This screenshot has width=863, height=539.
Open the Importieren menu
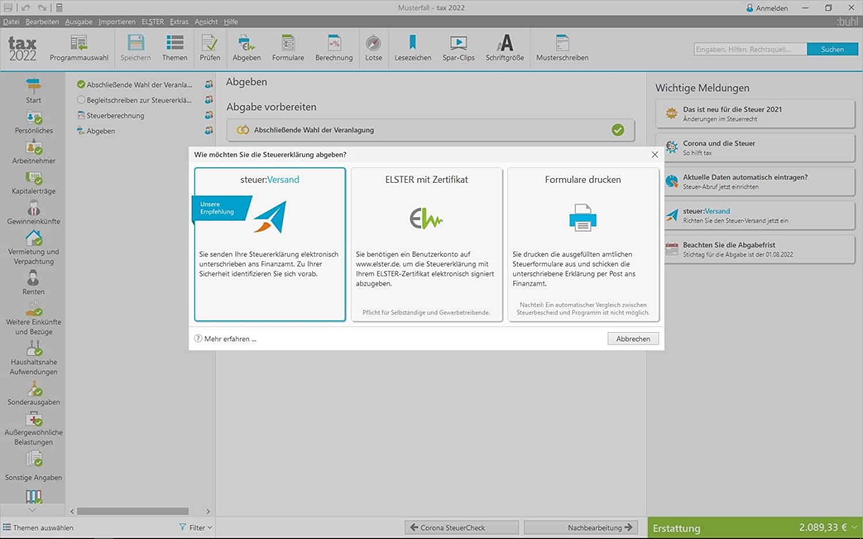point(117,22)
